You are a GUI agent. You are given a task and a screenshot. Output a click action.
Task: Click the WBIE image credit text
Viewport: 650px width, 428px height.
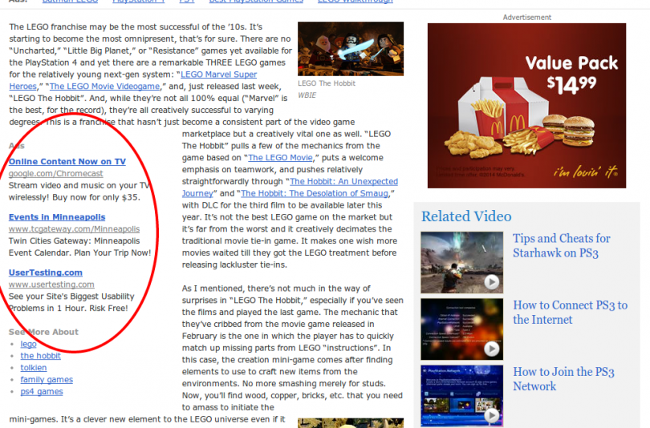pyautogui.click(x=307, y=95)
